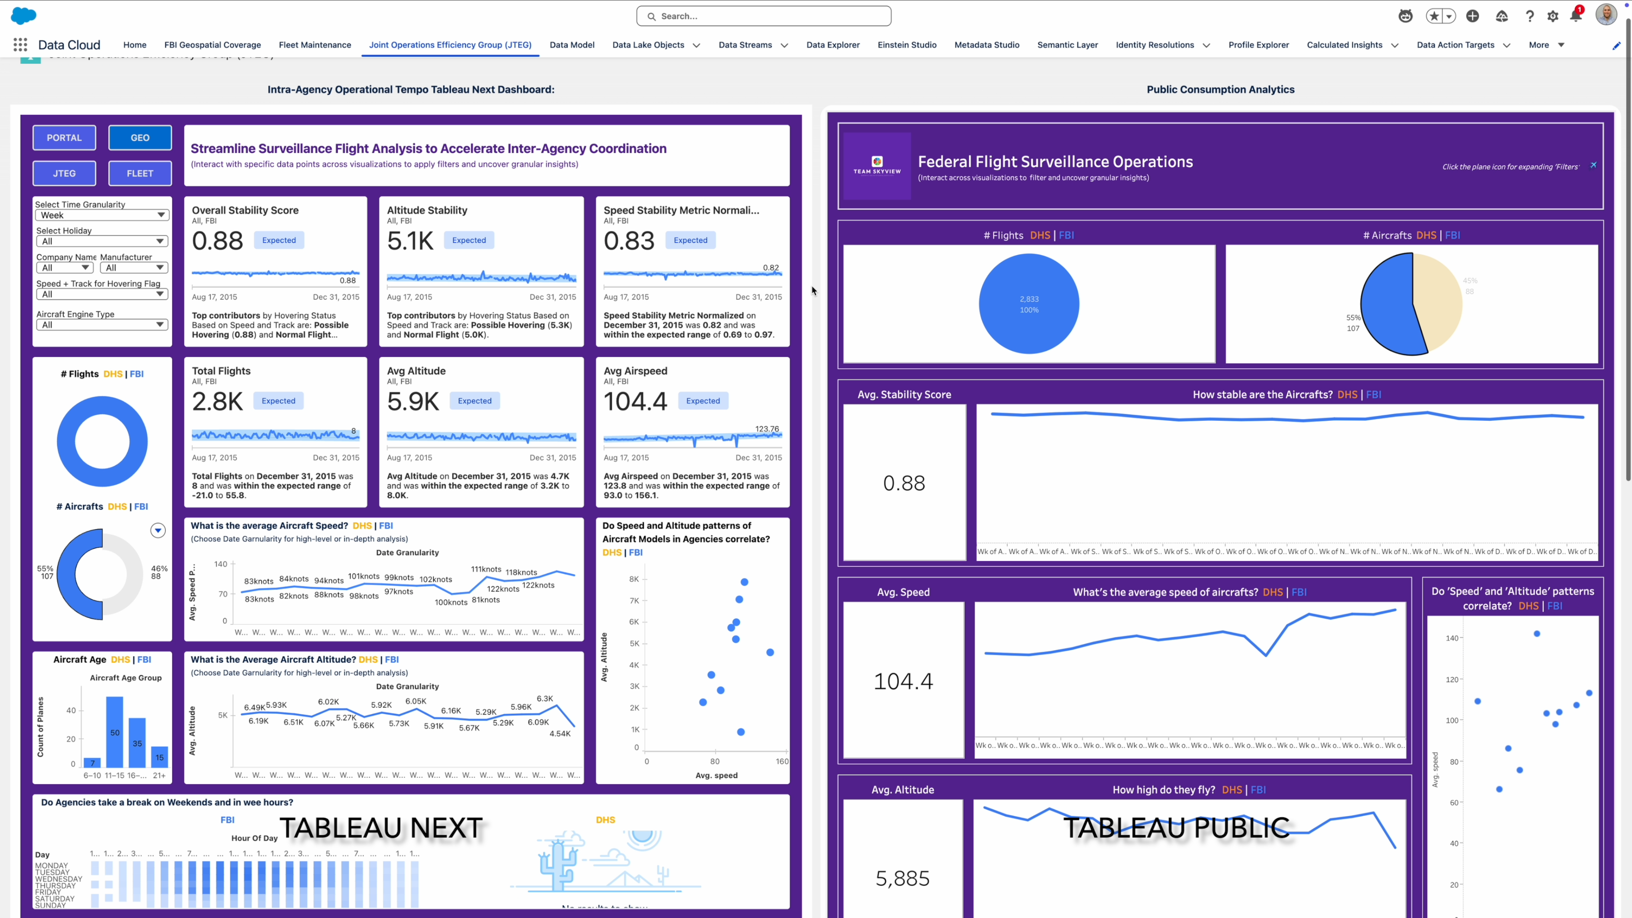
Task: Open the global create plus icon
Action: 1472,17
